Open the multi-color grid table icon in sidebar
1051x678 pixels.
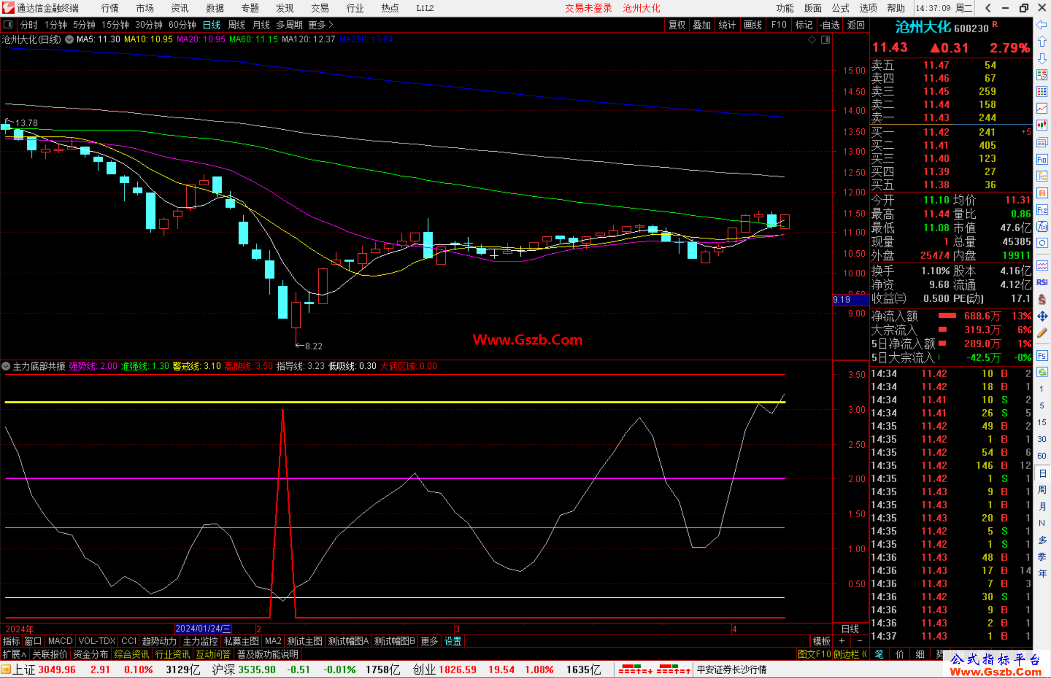point(1042,92)
